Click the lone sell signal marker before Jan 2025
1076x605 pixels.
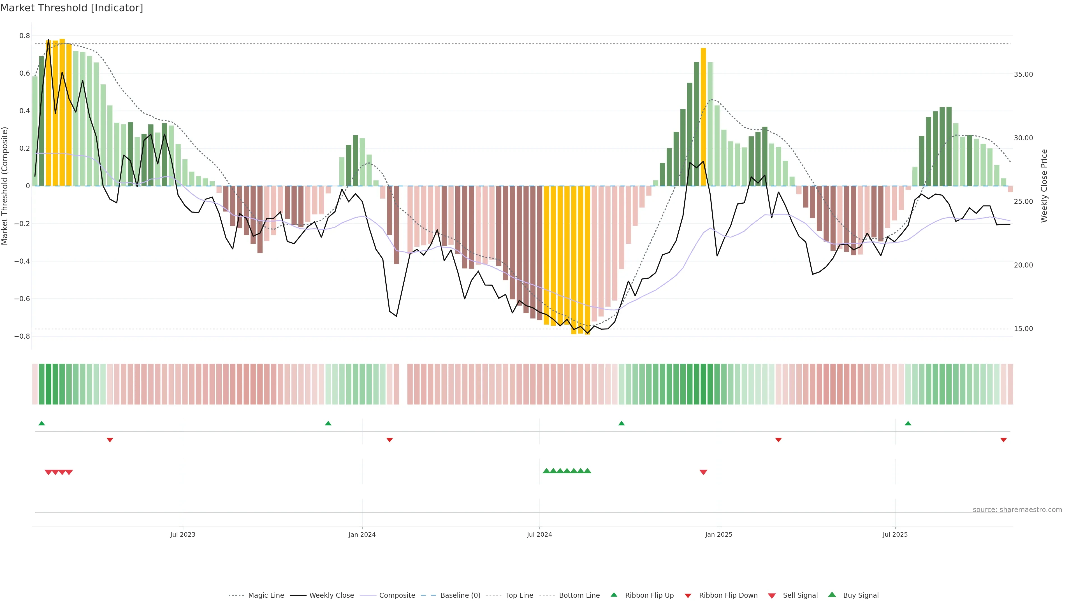pos(703,472)
